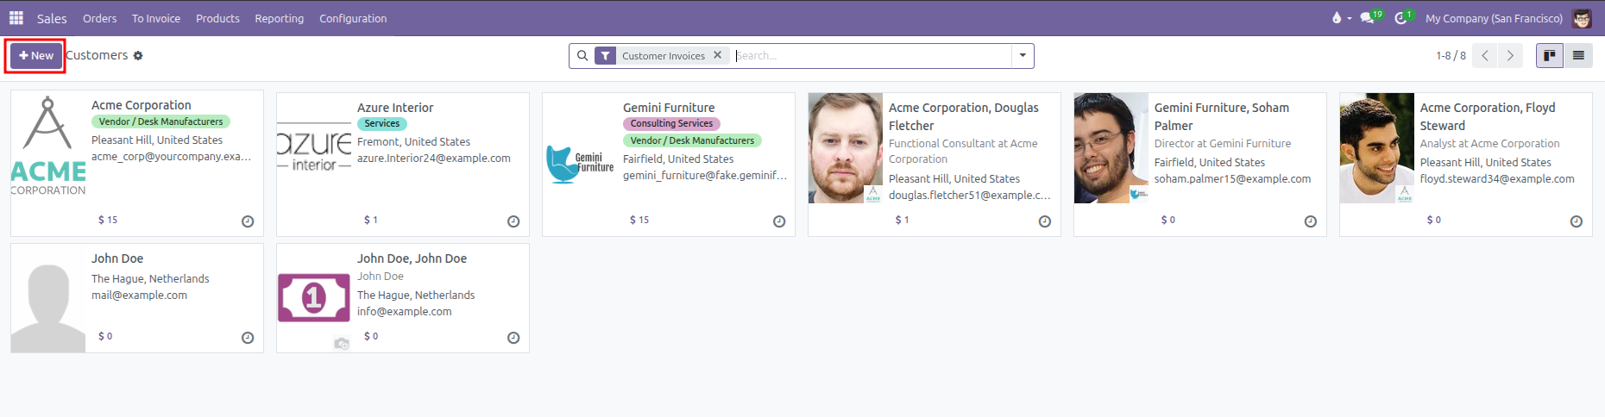Open the gear icon next to Customers
Image resolution: width=1605 pixels, height=417 pixels.
pos(138,56)
